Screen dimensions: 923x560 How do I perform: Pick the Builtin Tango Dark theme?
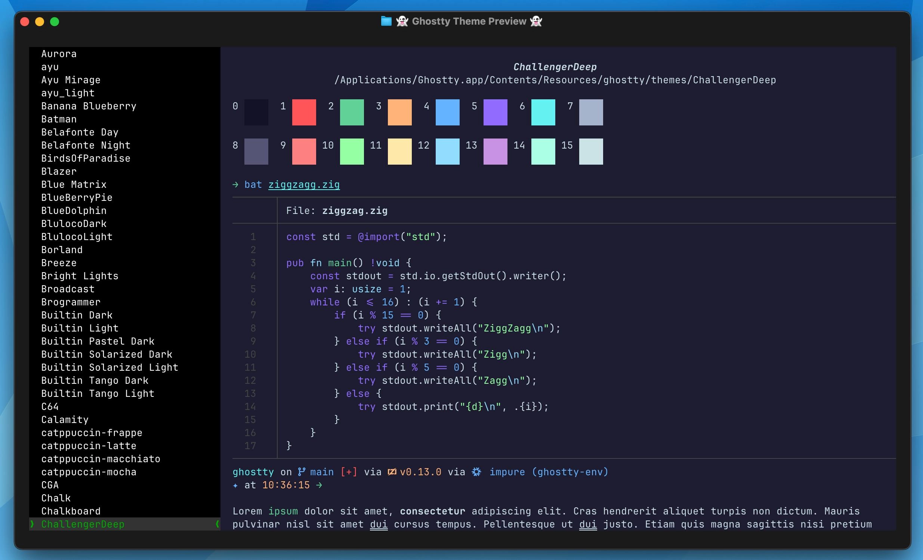[x=95, y=381]
